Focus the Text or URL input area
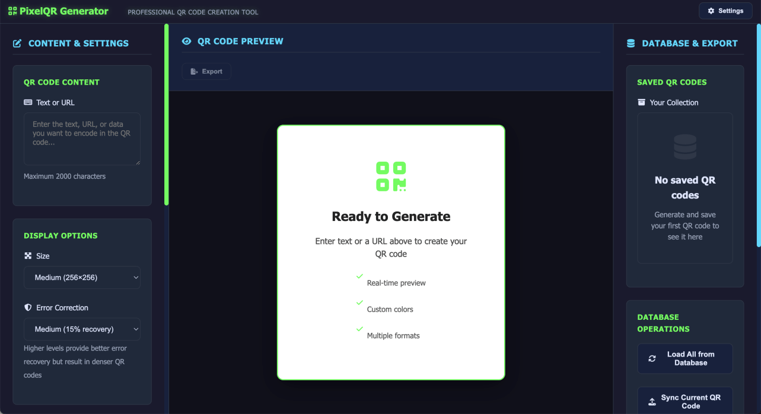The width and height of the screenshot is (761, 414). click(x=82, y=139)
